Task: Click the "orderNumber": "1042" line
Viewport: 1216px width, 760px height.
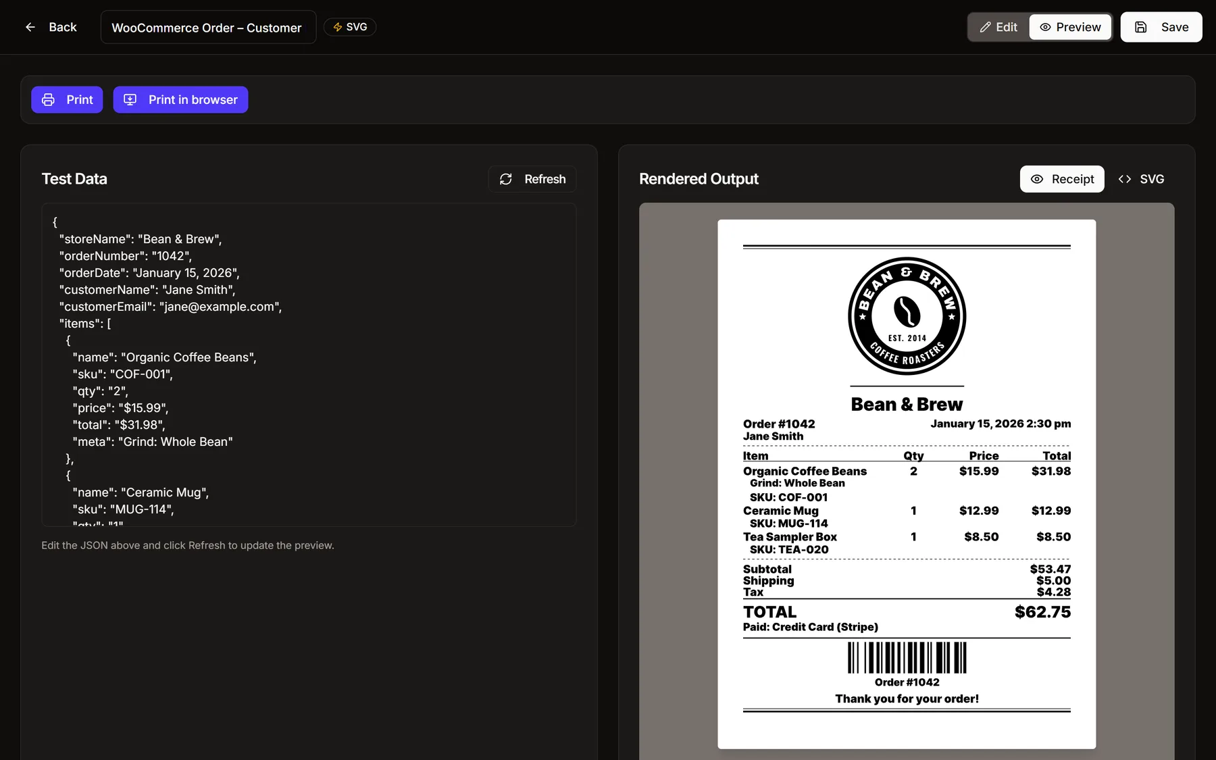Action: (x=126, y=256)
